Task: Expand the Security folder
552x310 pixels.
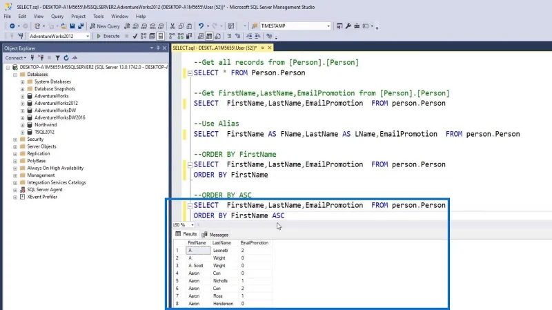Action: (15, 139)
